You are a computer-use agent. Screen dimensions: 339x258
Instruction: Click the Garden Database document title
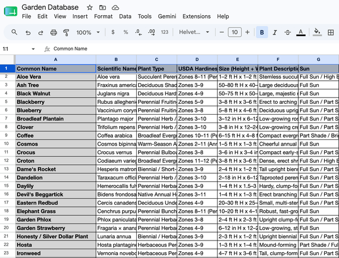(50, 7)
